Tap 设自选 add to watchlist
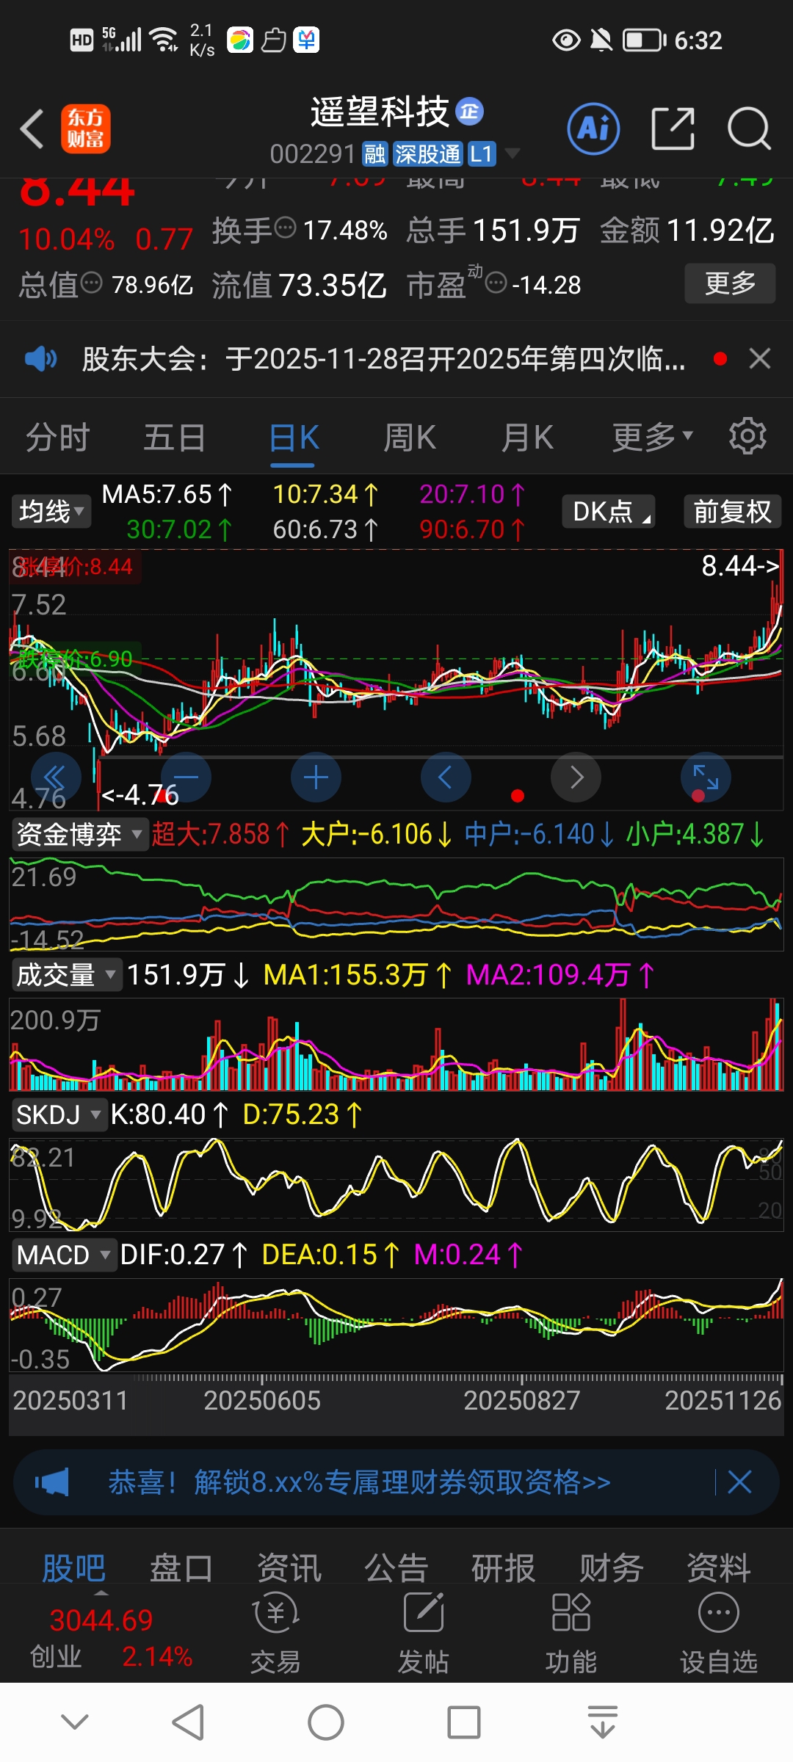Screen dimensions: 793x1762 click(x=719, y=1632)
